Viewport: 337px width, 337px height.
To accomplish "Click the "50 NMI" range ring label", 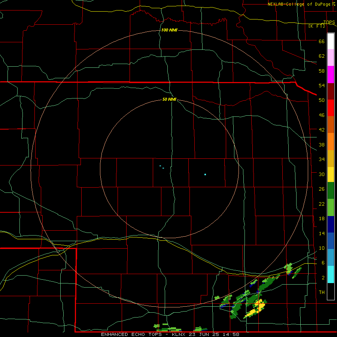I will click(169, 99).
